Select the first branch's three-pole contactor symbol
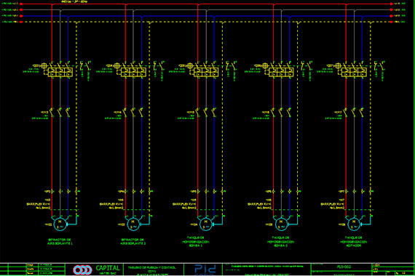Screen dimensions: 415x276 pyautogui.click(x=60, y=113)
